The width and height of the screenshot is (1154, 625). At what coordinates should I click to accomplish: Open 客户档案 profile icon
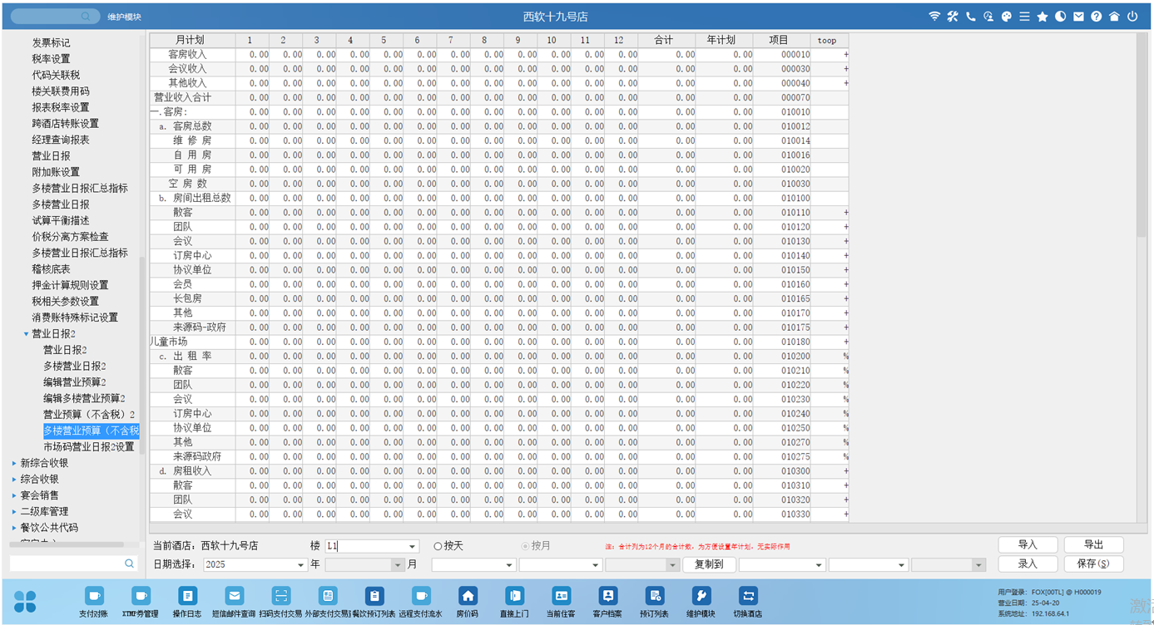click(607, 602)
